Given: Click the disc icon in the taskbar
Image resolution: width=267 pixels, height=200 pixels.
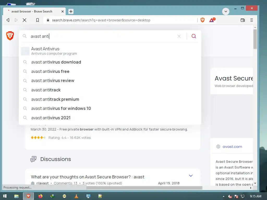Looking at the screenshot, I should [x=64, y=196].
